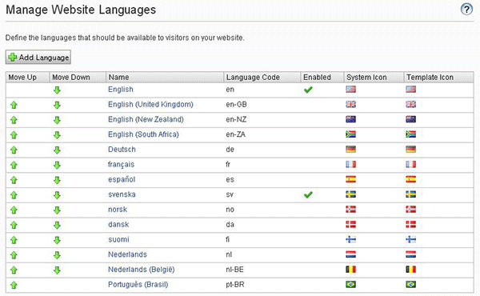Click the Belgium flag System Icon
Image resolution: width=480 pixels, height=296 pixels.
click(351, 270)
